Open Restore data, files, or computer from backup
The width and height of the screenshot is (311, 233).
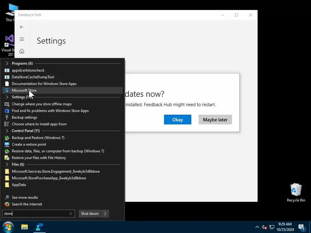click(63, 151)
